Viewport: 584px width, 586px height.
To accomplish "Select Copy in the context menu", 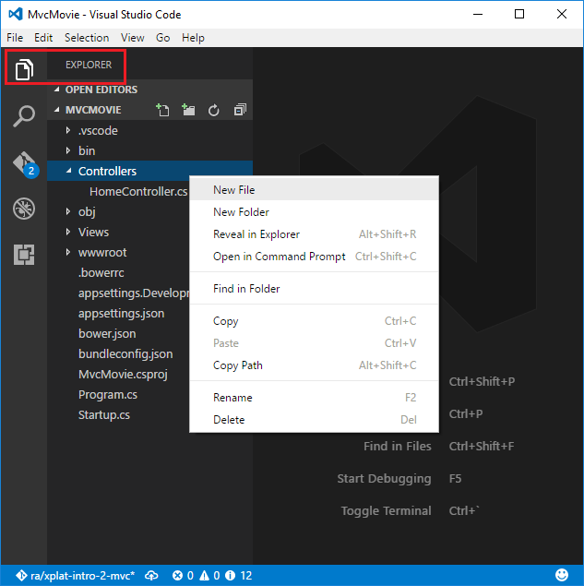I will (315, 320).
